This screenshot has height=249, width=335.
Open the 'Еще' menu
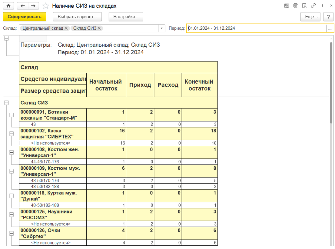(x=311, y=17)
